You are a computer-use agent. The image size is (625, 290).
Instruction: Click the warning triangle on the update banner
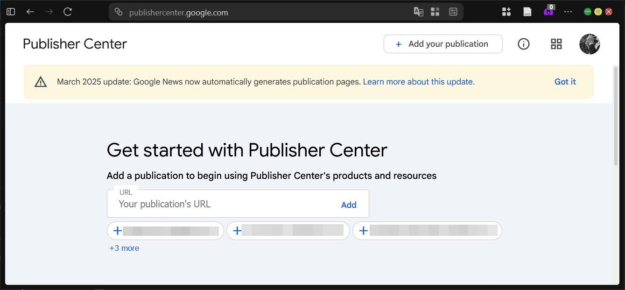click(41, 81)
